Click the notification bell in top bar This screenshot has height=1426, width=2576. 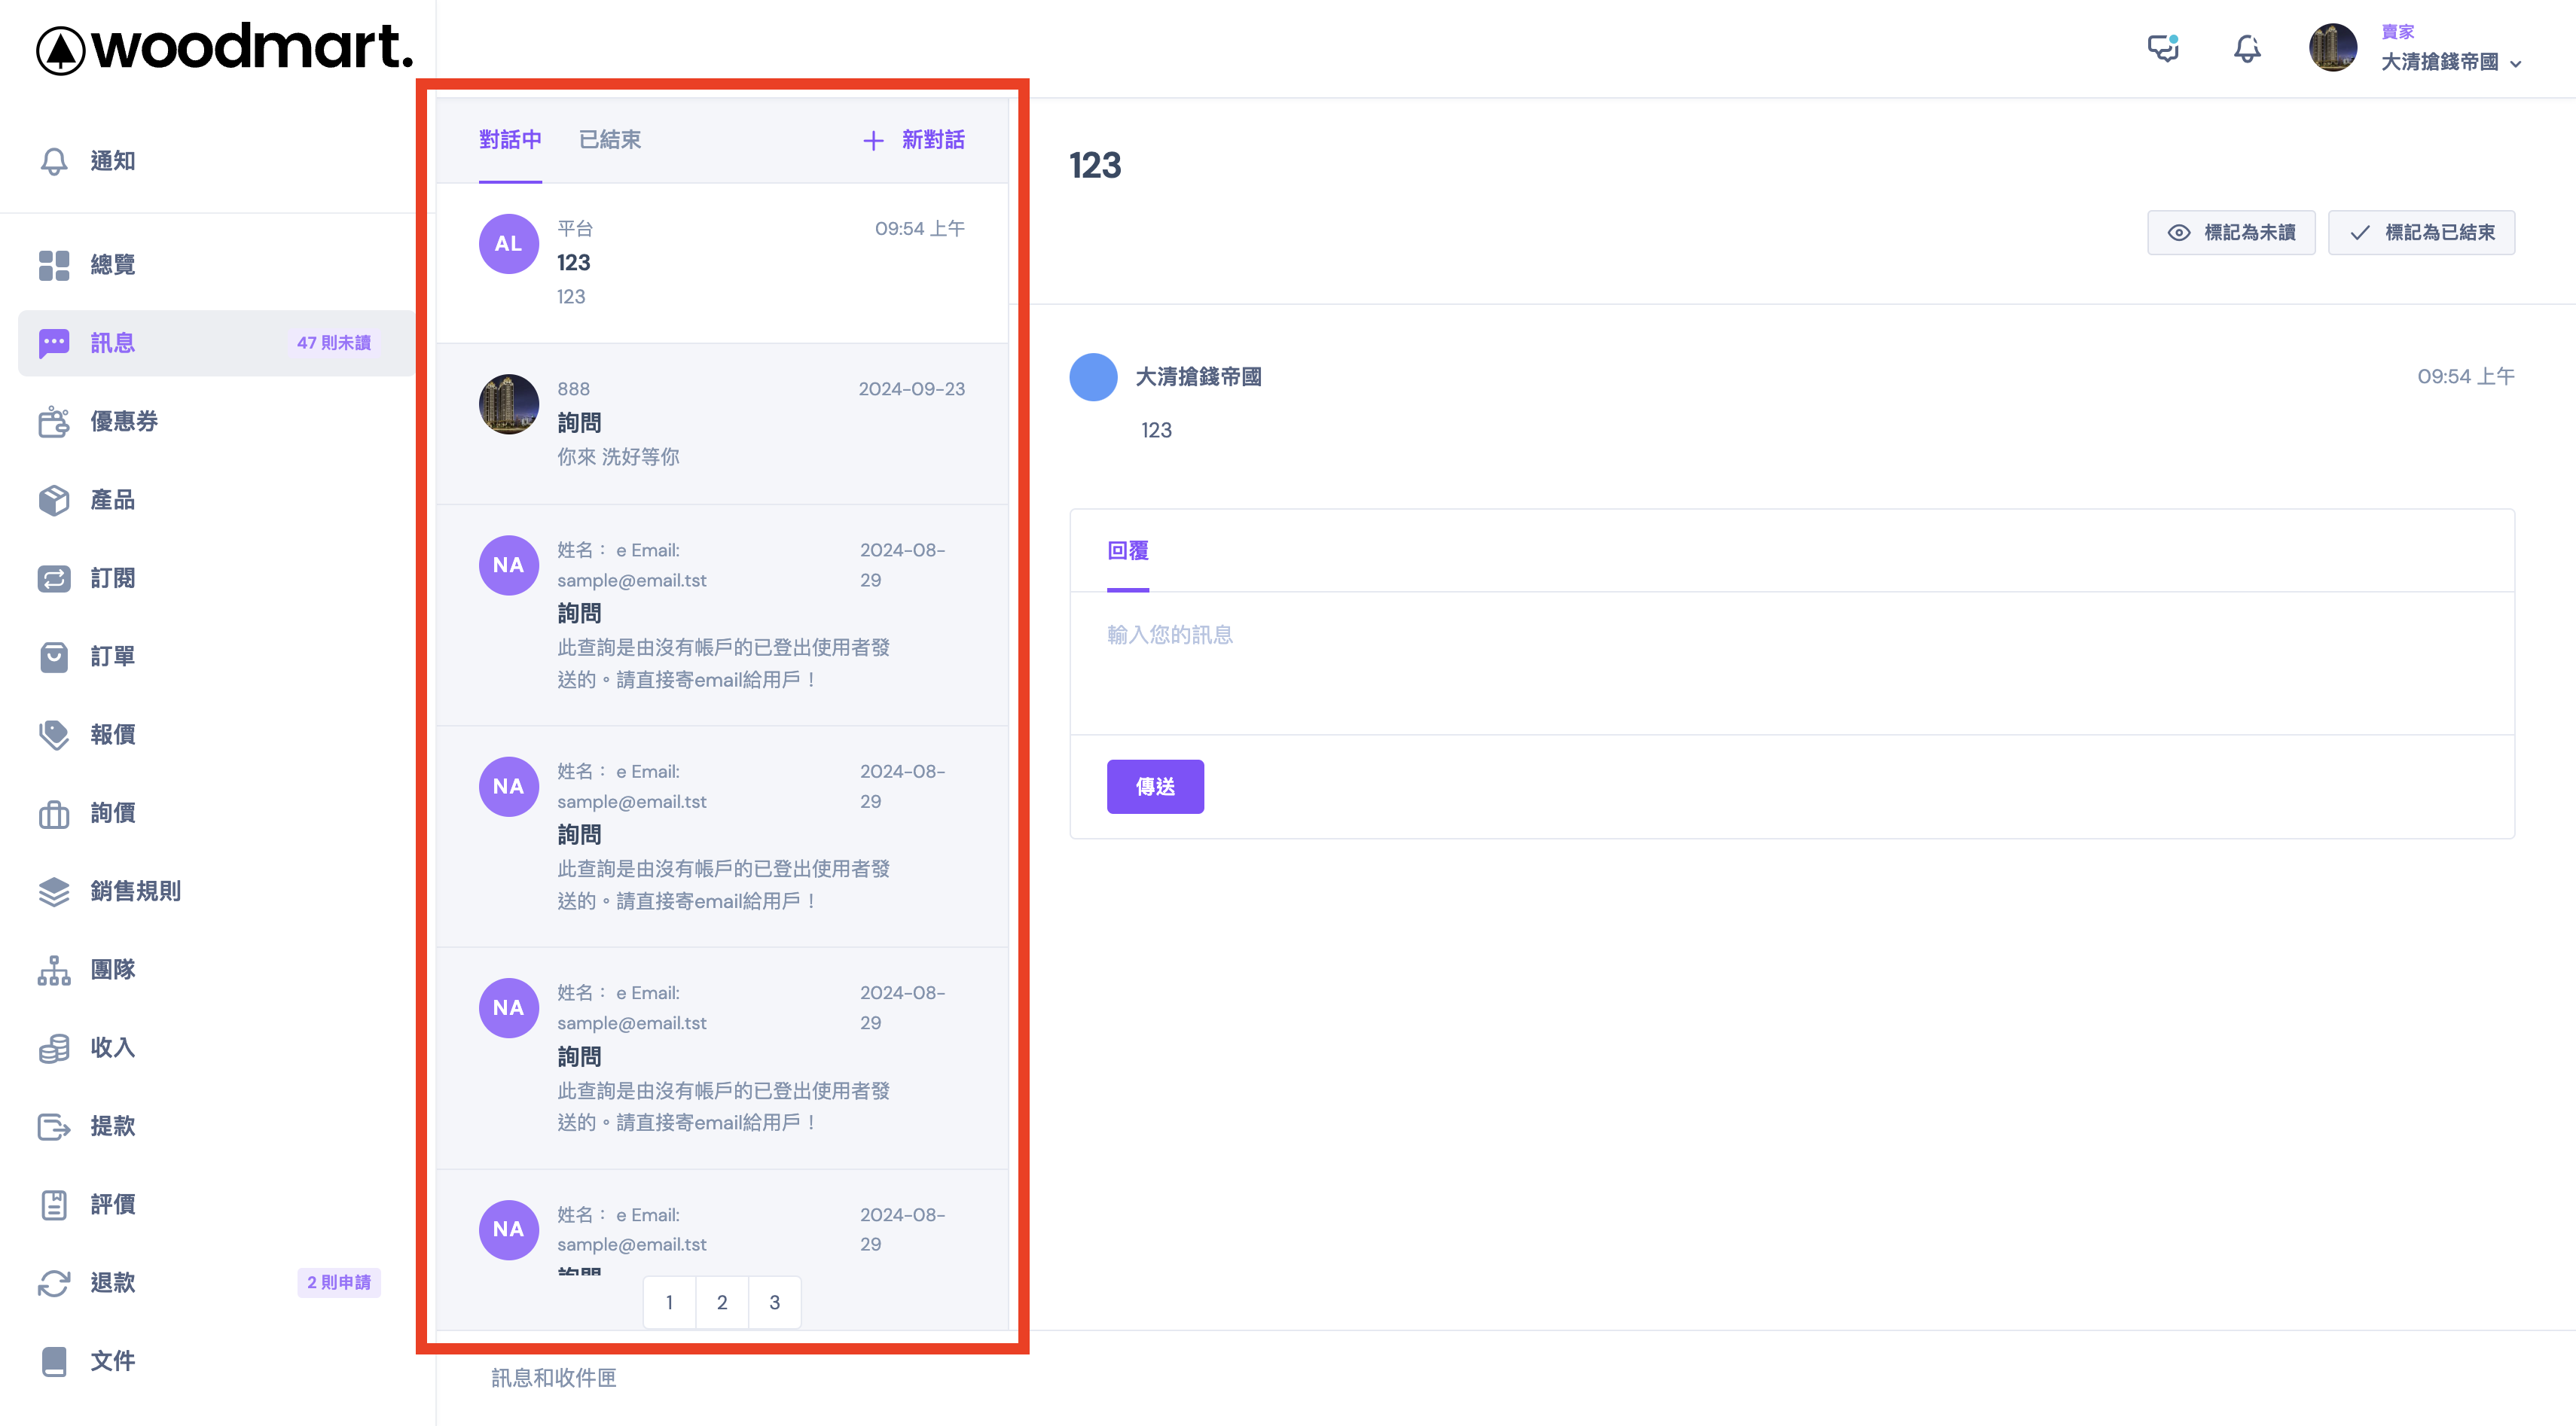click(2247, 48)
